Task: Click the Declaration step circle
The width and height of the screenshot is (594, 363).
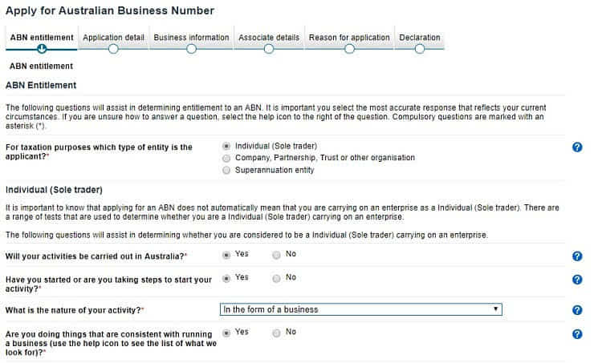Action: [x=419, y=49]
